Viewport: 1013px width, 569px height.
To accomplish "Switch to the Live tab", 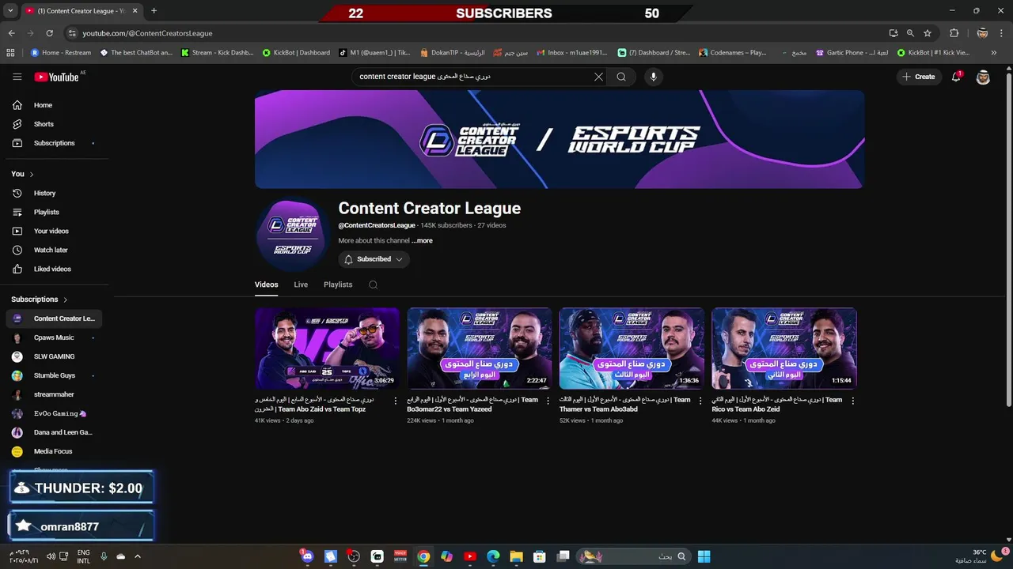I will pyautogui.click(x=301, y=284).
